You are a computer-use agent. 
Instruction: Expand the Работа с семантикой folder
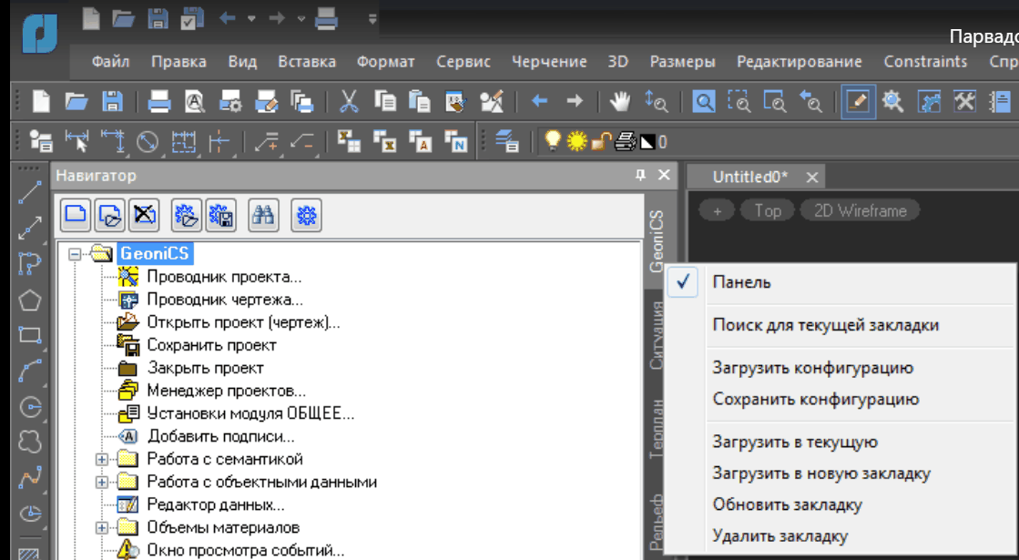pyautogui.click(x=101, y=459)
